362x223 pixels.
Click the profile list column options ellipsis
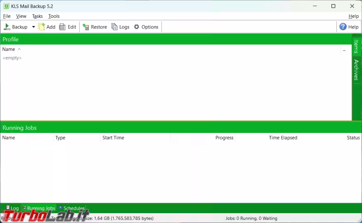344,50
